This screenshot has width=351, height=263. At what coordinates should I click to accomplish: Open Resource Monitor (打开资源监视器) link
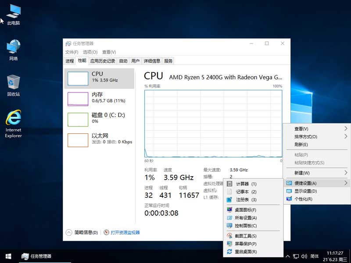125,232
